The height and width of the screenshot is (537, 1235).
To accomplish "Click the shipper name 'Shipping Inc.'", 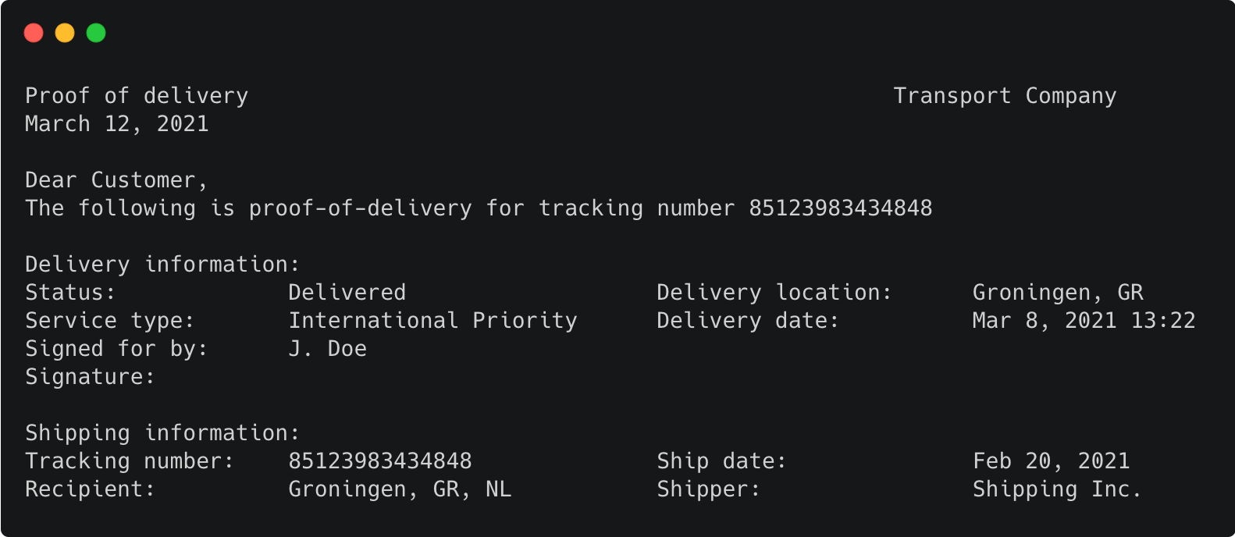I will 1058,489.
